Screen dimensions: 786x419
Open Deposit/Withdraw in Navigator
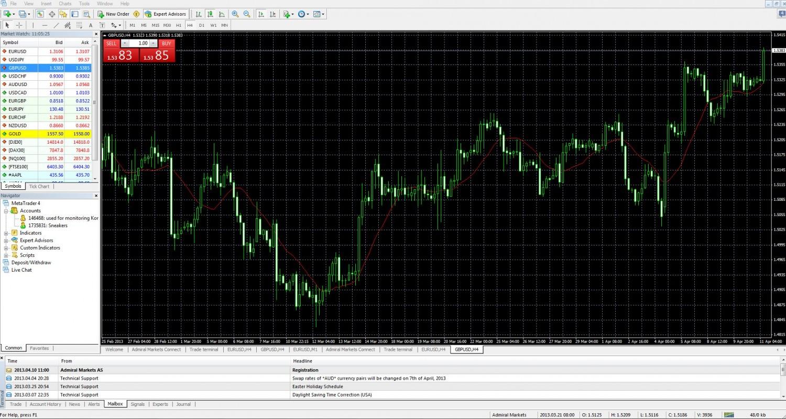pos(31,262)
